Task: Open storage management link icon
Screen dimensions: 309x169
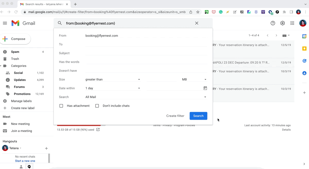Action: pos(98,130)
